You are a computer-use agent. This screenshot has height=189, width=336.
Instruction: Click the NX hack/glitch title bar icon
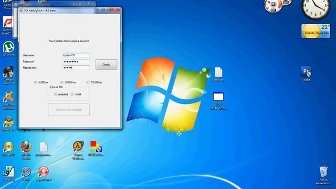coord(21,10)
